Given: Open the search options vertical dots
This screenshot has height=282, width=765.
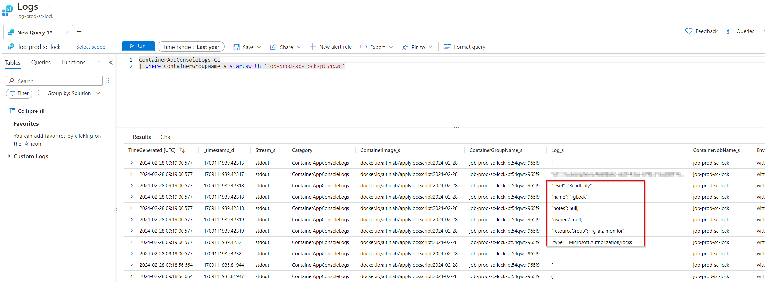Looking at the screenshot, I should point(108,81).
